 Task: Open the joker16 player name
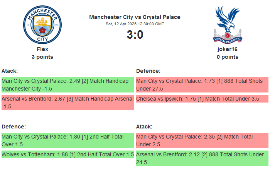tap(227, 49)
